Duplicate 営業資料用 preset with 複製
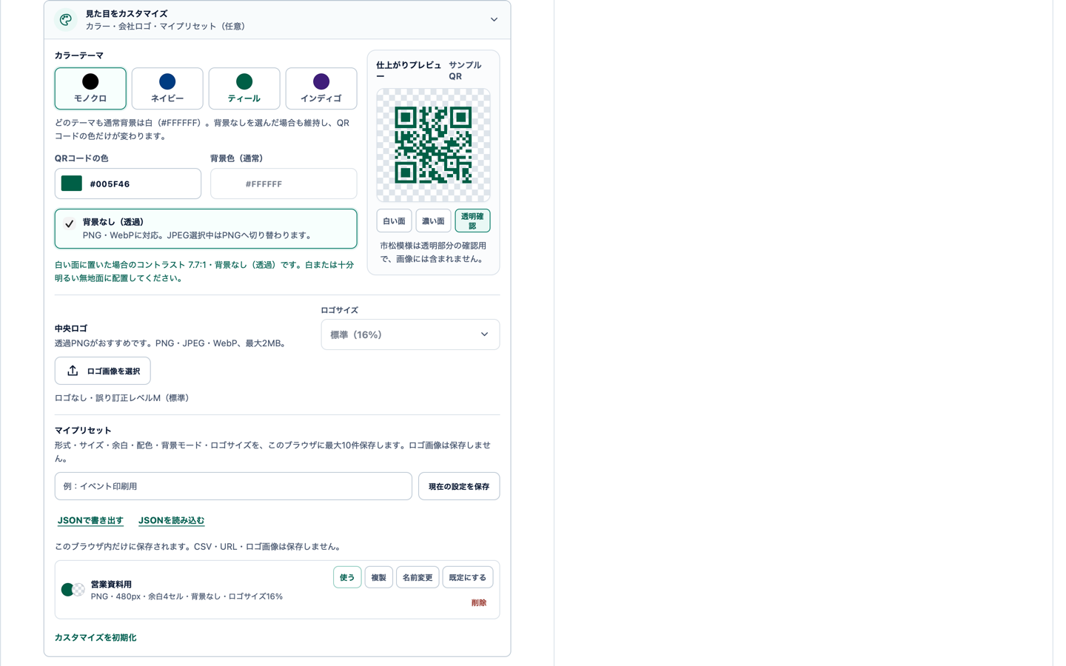1066x666 pixels. [x=379, y=577]
